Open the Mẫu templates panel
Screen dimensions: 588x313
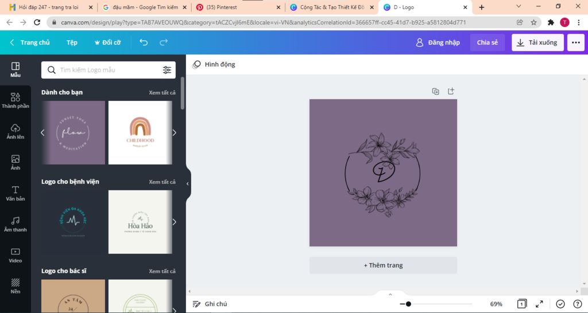click(x=16, y=69)
